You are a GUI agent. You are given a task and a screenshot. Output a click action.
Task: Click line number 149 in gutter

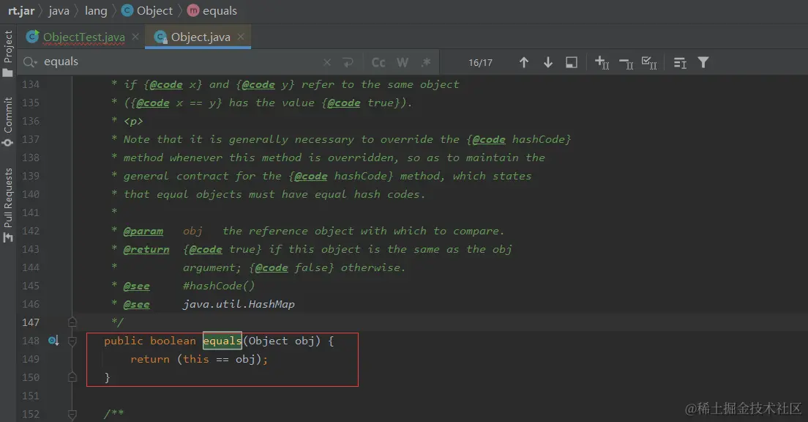coord(31,359)
